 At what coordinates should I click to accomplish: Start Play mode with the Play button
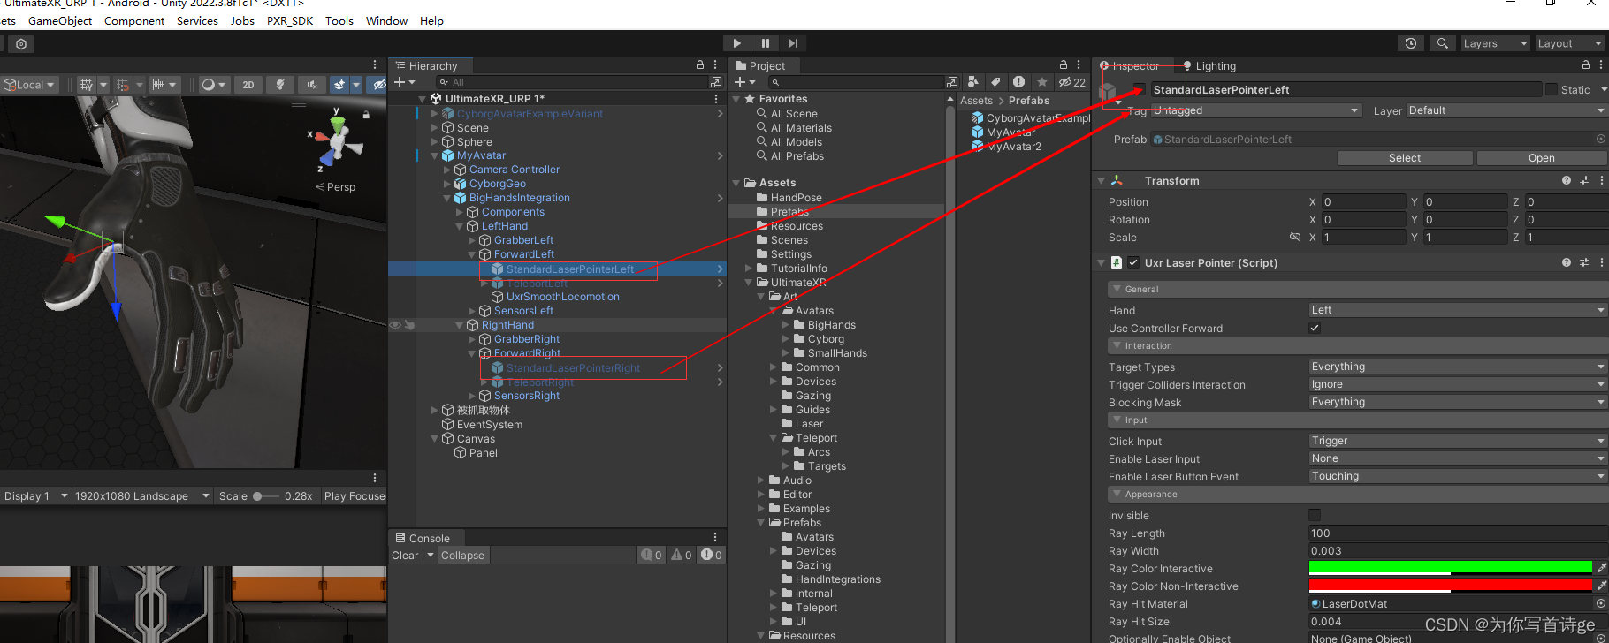[736, 43]
